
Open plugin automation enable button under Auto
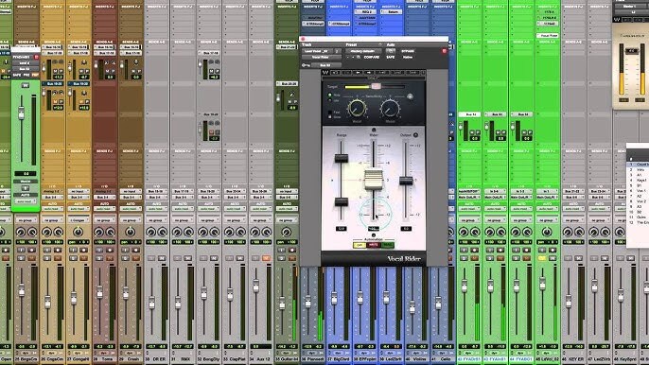391,51
